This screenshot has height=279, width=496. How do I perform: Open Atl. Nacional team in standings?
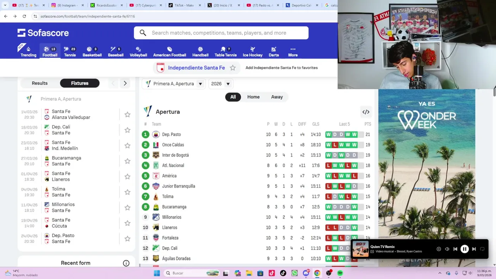pos(173,165)
